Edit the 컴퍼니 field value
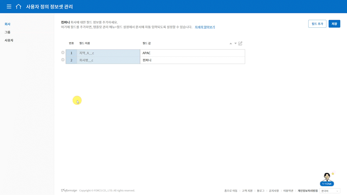Image resolution: width=347 pixels, height=195 pixels. click(x=192, y=60)
